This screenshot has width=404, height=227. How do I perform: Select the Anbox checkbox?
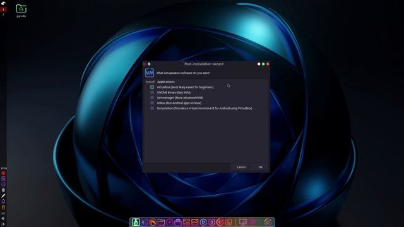click(x=152, y=103)
